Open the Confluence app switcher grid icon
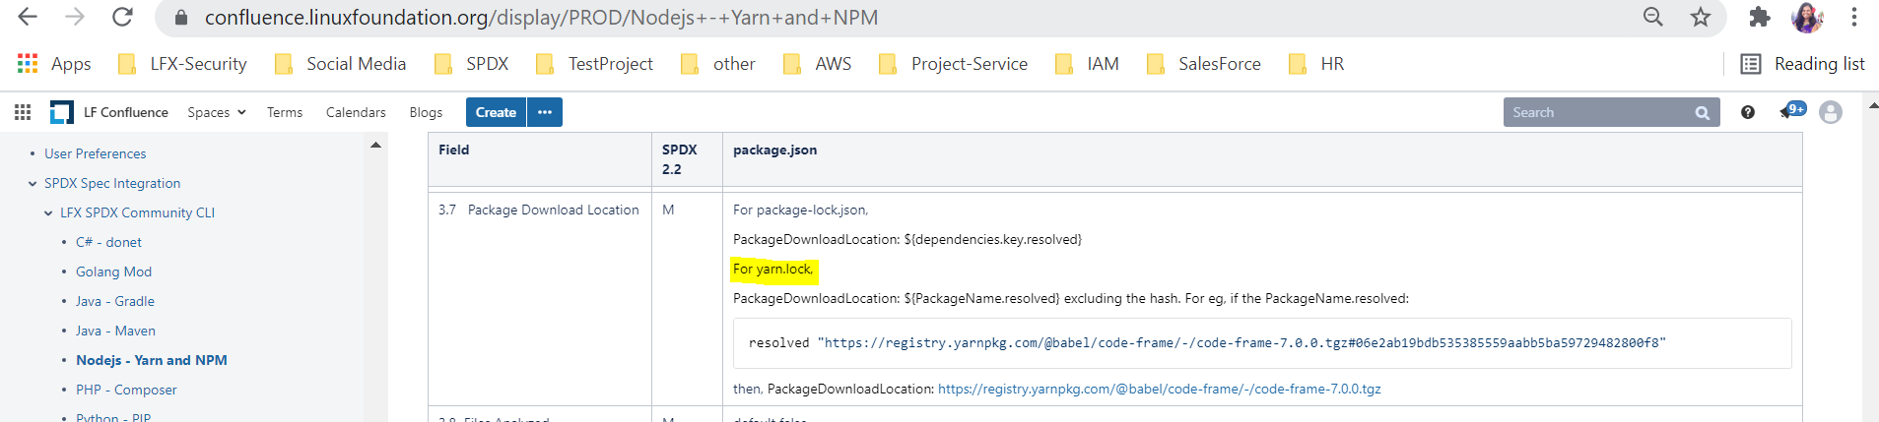This screenshot has height=422, width=1879. pyautogui.click(x=23, y=112)
